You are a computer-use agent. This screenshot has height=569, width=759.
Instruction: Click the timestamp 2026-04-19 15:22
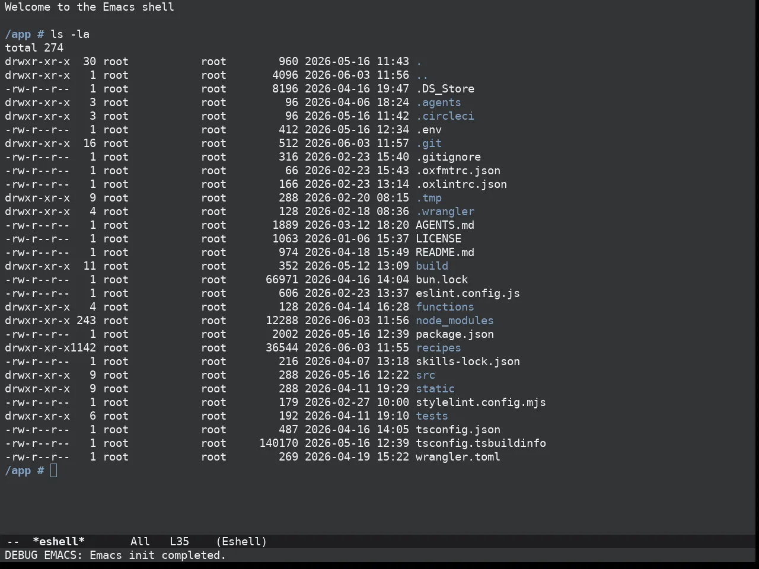pos(357,457)
